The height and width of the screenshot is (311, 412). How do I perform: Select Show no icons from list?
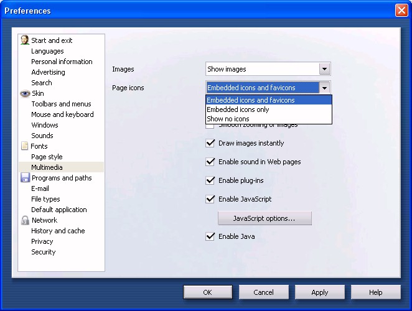click(x=228, y=119)
